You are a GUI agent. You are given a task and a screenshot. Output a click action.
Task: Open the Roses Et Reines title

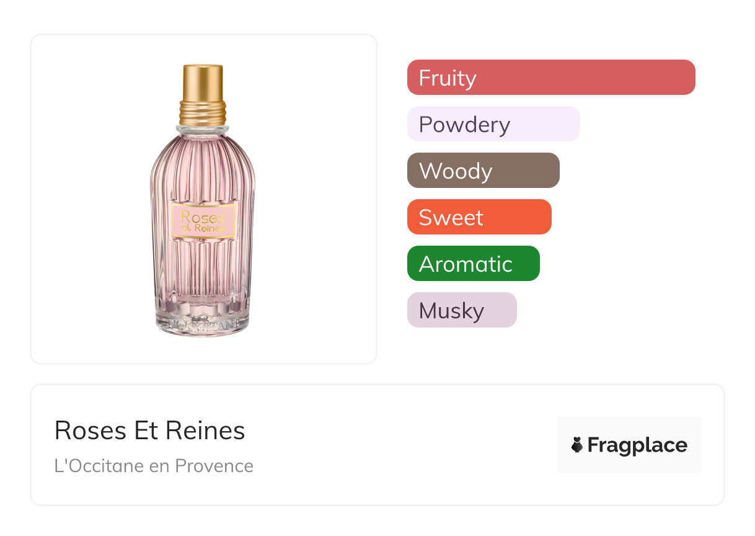149,430
